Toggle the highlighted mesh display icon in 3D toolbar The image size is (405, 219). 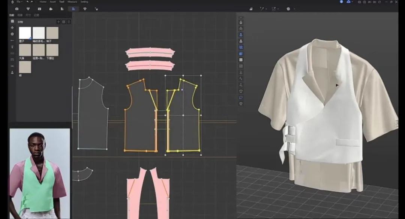coord(241,54)
